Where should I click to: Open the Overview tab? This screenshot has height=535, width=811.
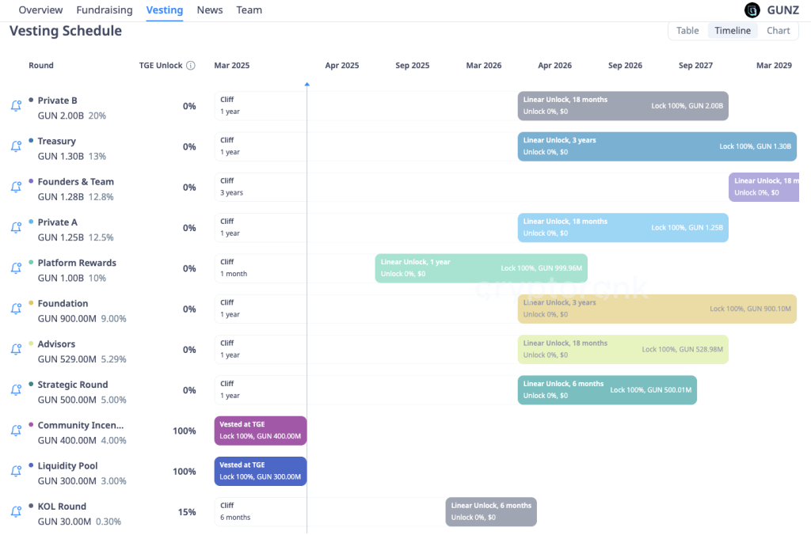40,9
